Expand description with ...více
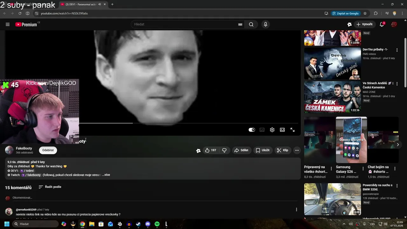Viewport: 407px width, 229px height. point(106,175)
